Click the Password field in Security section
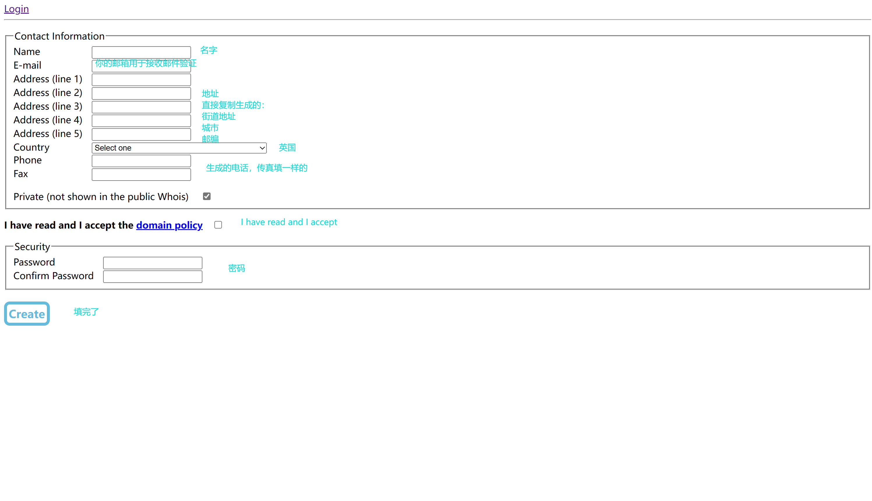The height and width of the screenshot is (501, 872). [x=152, y=263]
